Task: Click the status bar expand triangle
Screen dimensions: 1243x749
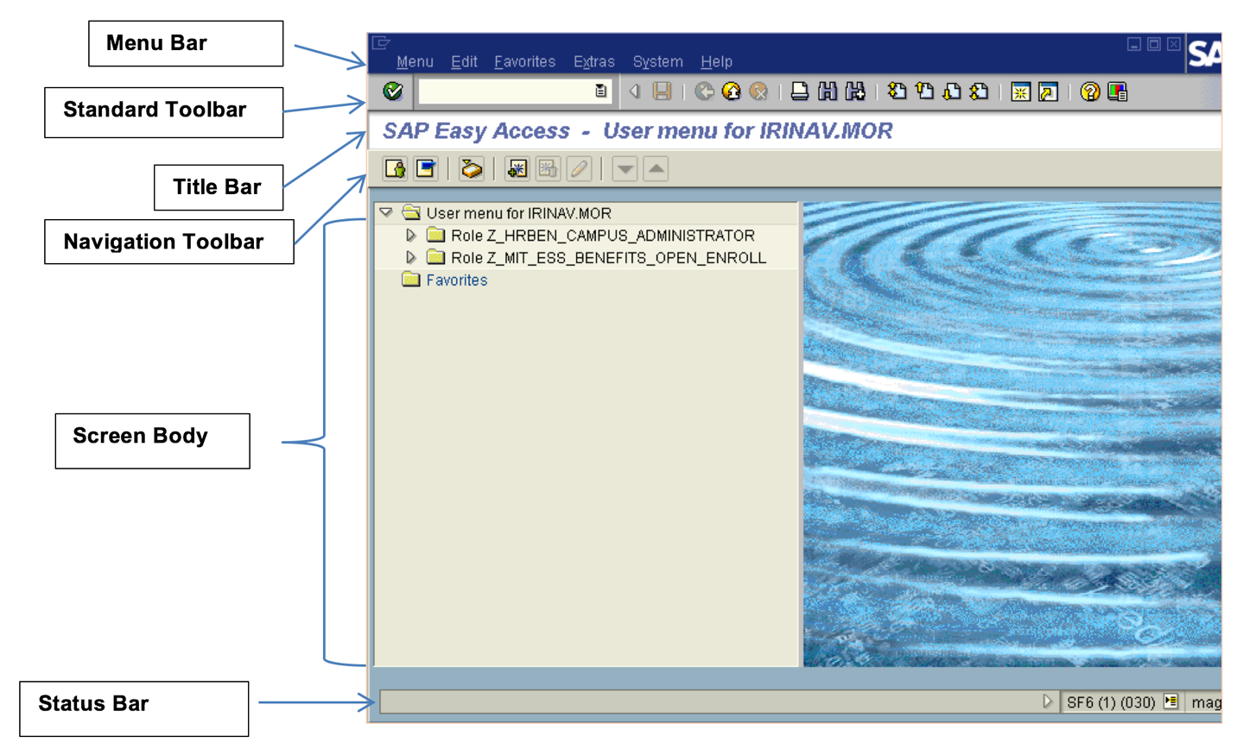Action: [1047, 702]
